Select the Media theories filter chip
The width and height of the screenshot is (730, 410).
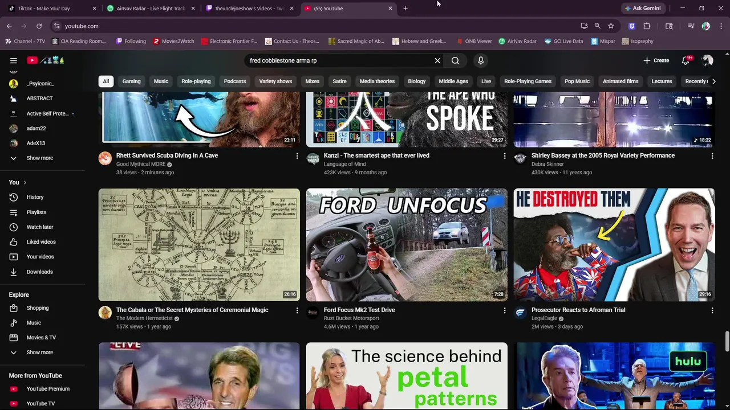377,81
